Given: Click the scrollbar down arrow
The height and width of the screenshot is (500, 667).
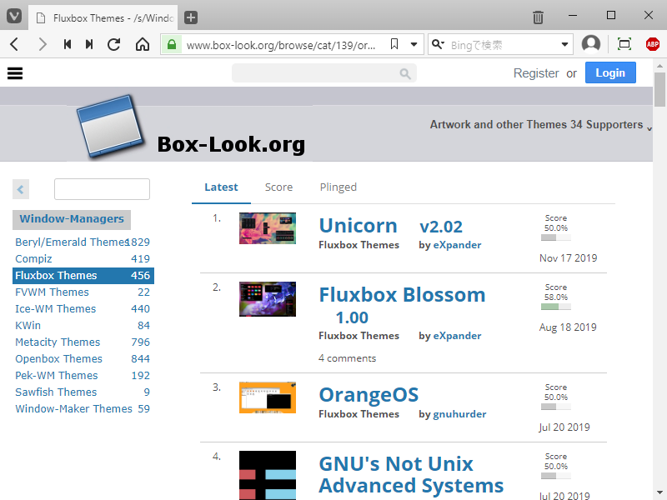Looking at the screenshot, I should (x=659, y=492).
